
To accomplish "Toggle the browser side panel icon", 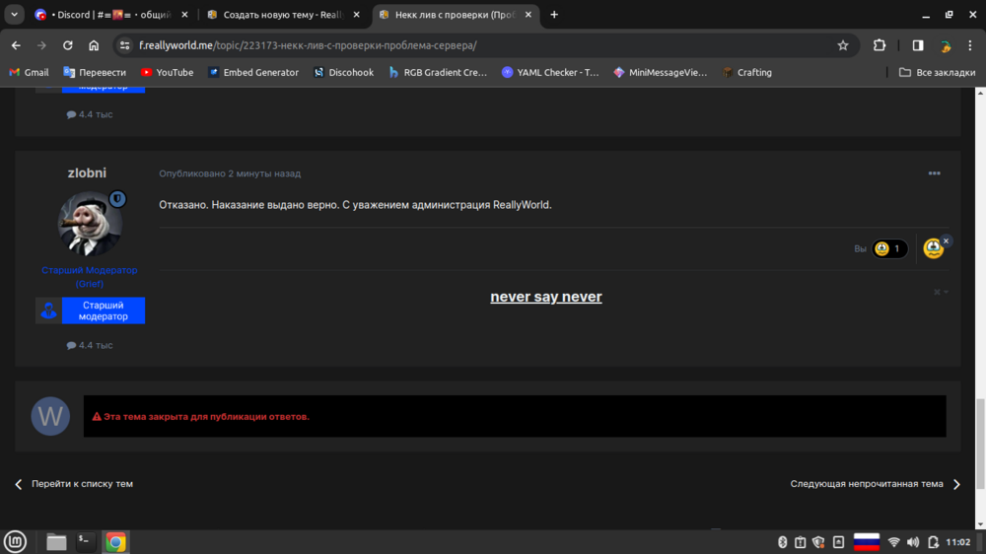I will click(x=917, y=45).
